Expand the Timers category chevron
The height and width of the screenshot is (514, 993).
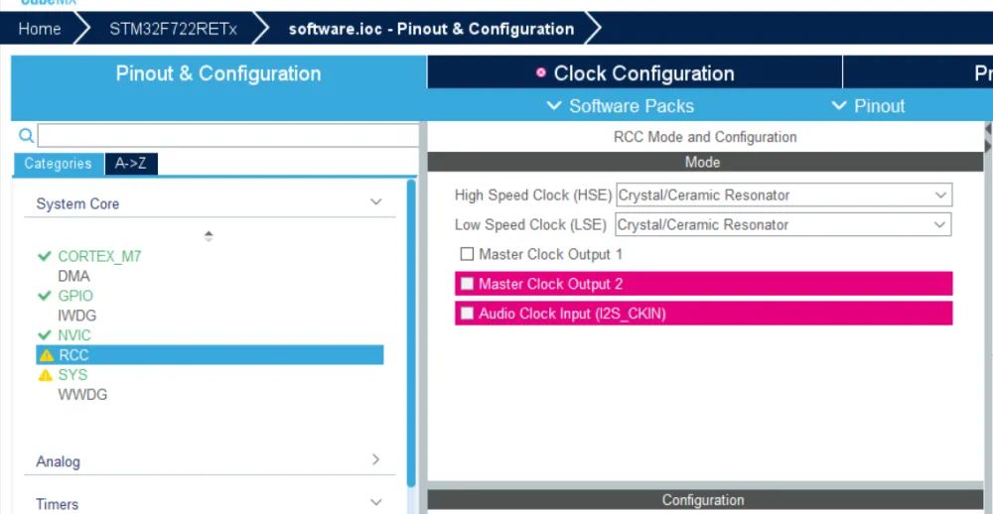[x=375, y=503]
